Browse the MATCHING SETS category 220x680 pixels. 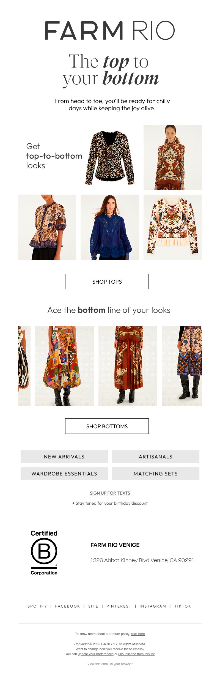pos(155,474)
